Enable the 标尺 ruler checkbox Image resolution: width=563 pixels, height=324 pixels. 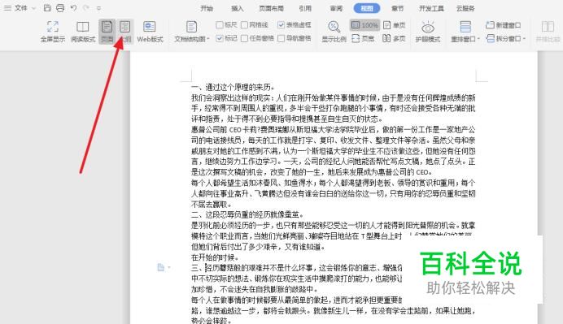pyautogui.click(x=226, y=24)
